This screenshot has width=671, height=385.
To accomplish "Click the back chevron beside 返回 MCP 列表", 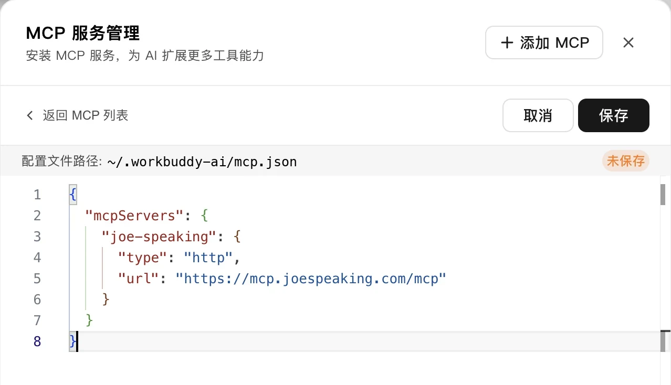I will click(x=30, y=115).
